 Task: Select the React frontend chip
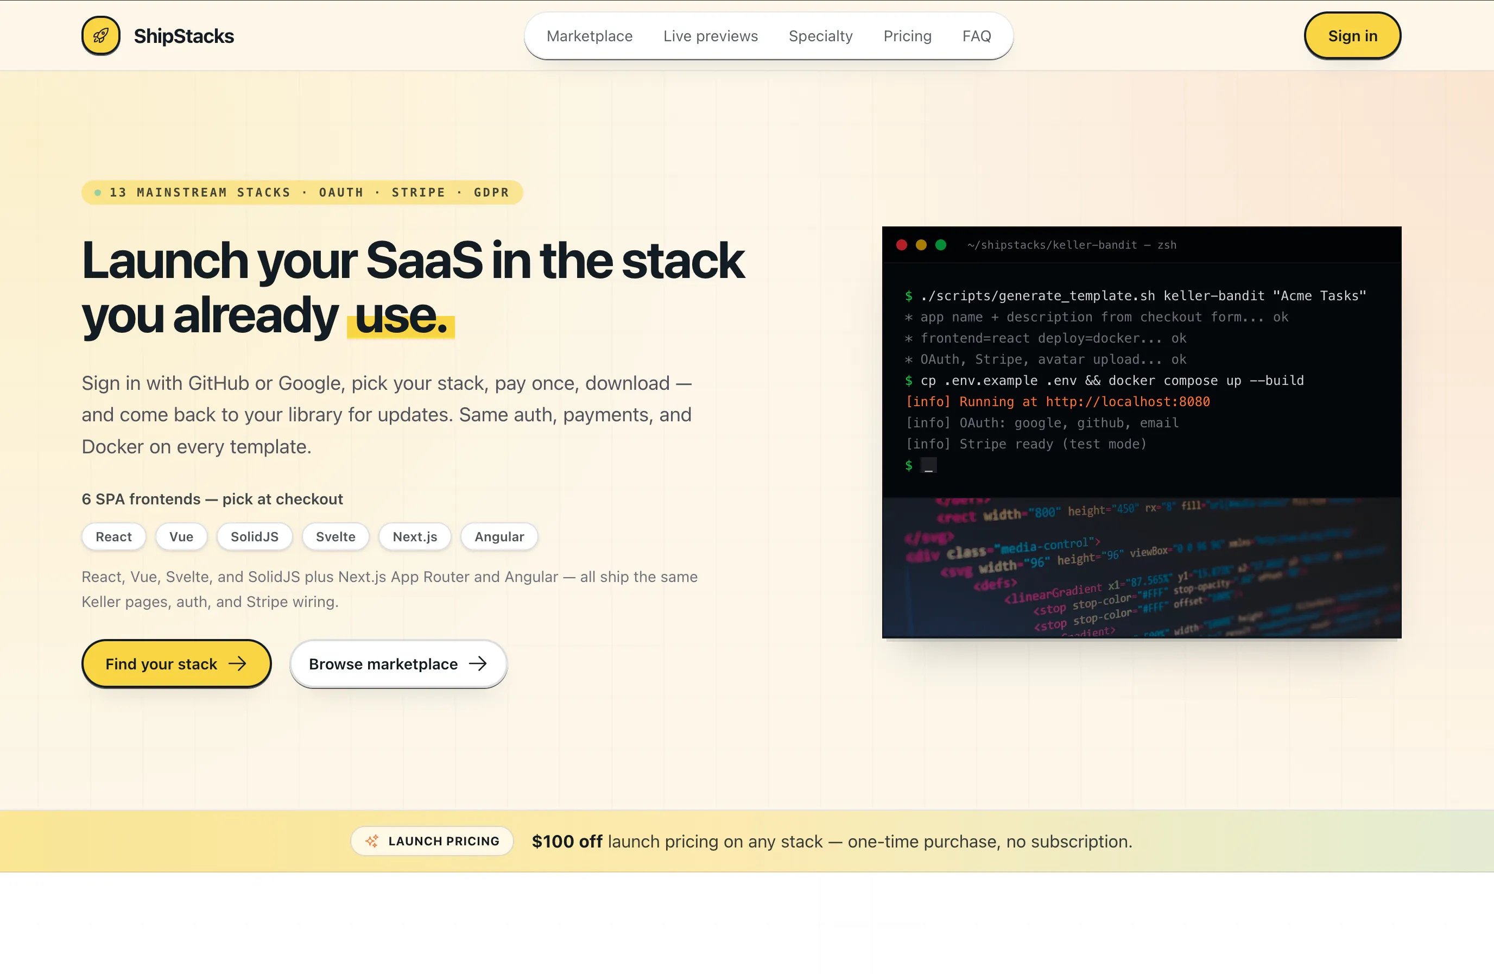click(113, 537)
